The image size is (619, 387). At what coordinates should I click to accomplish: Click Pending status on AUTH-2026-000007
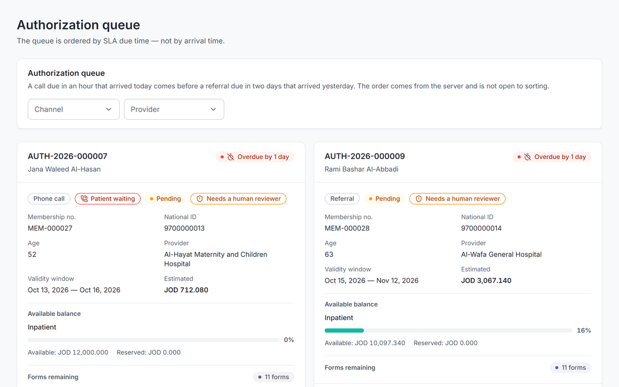tap(166, 199)
